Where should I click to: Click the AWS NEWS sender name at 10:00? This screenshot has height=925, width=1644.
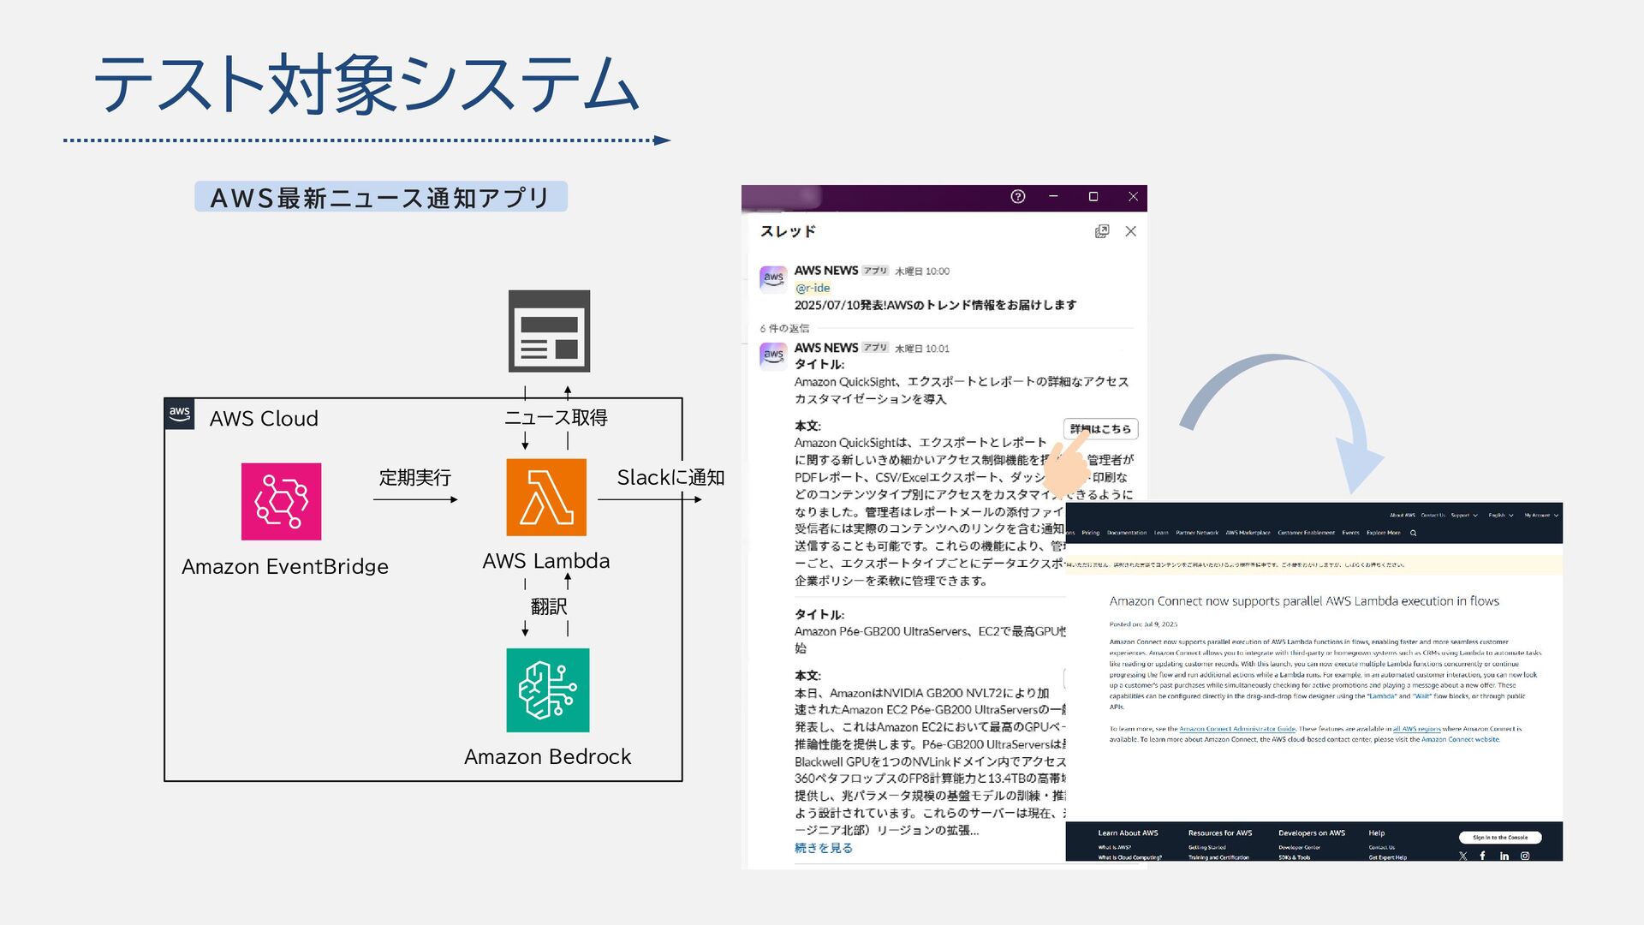coord(826,271)
